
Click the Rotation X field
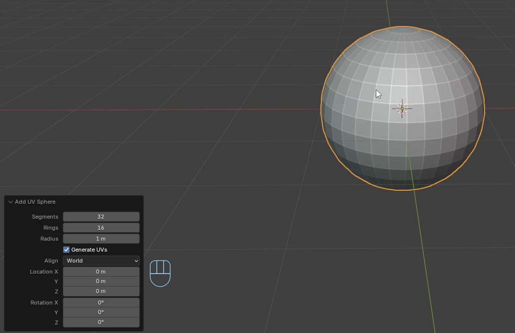101,303
